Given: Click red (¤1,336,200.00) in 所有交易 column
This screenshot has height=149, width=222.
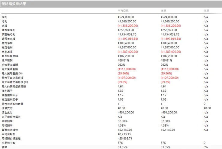Looking at the screenshot, I should (x=128, y=26).
